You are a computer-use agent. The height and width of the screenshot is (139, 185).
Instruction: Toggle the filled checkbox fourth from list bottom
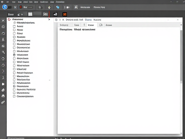(x=14, y=86)
